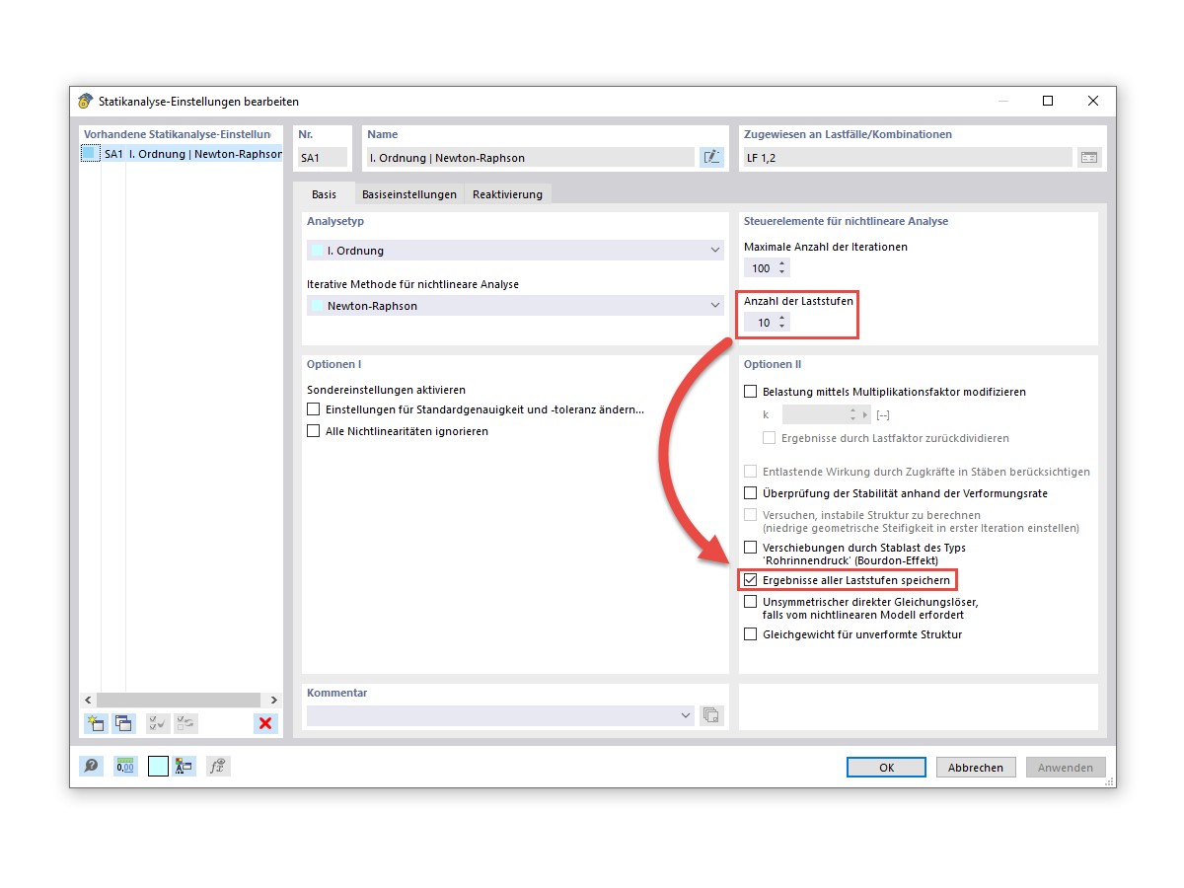
Task: Click the cyan color swatch in the bottom toolbar
Action: click(x=157, y=766)
